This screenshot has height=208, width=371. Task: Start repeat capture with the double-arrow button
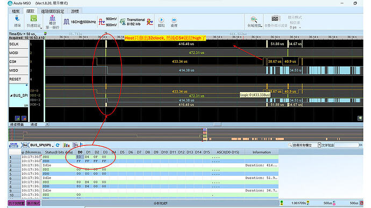(x=174, y=20)
